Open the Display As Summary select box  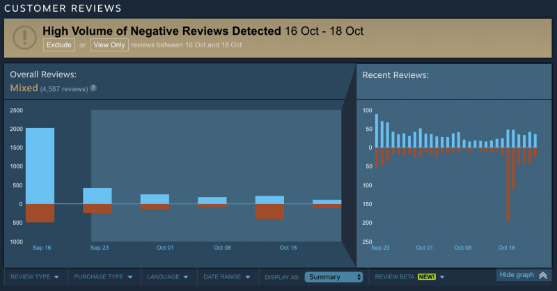pyautogui.click(x=334, y=276)
